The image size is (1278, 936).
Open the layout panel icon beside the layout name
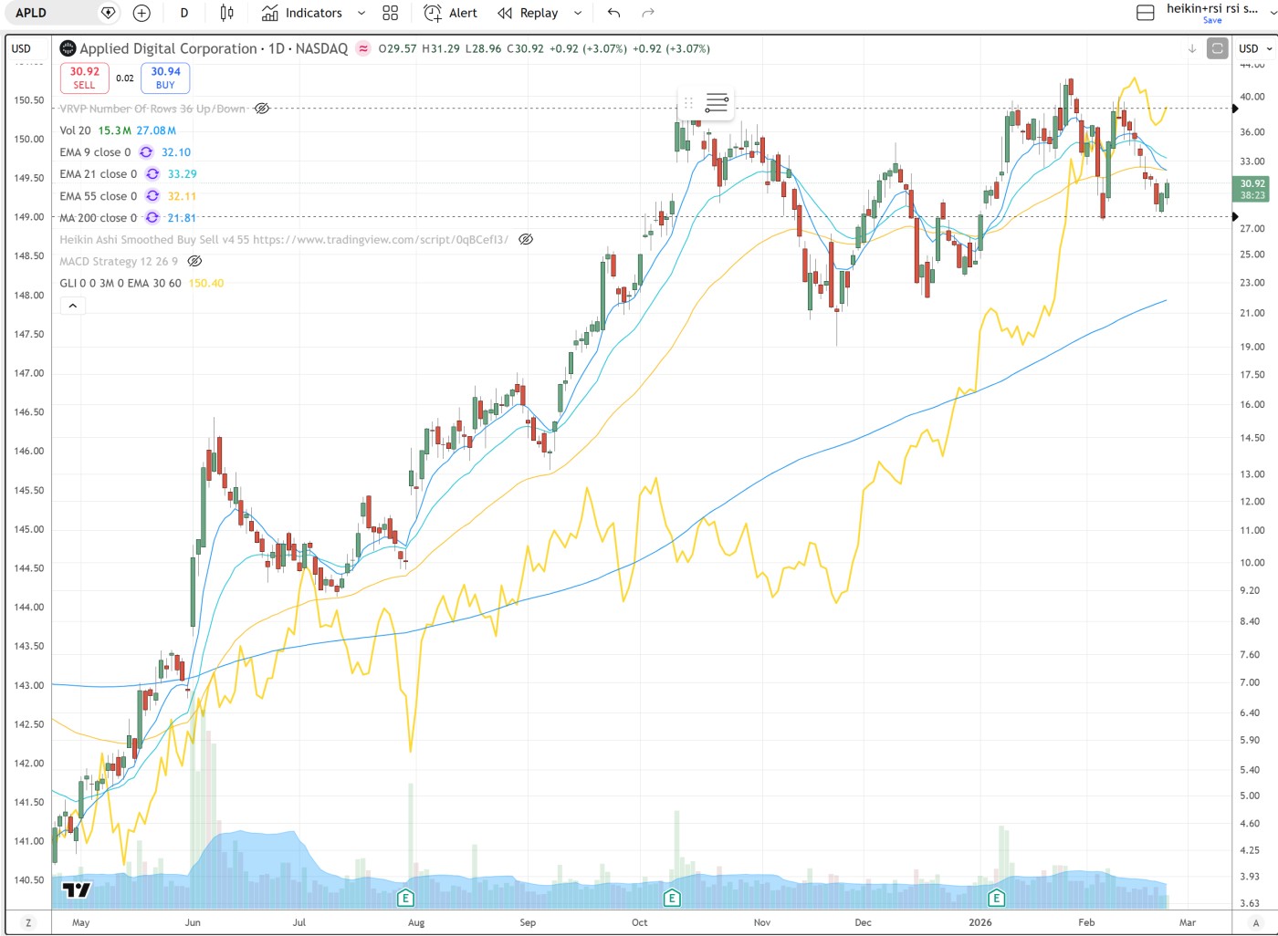point(1145,13)
